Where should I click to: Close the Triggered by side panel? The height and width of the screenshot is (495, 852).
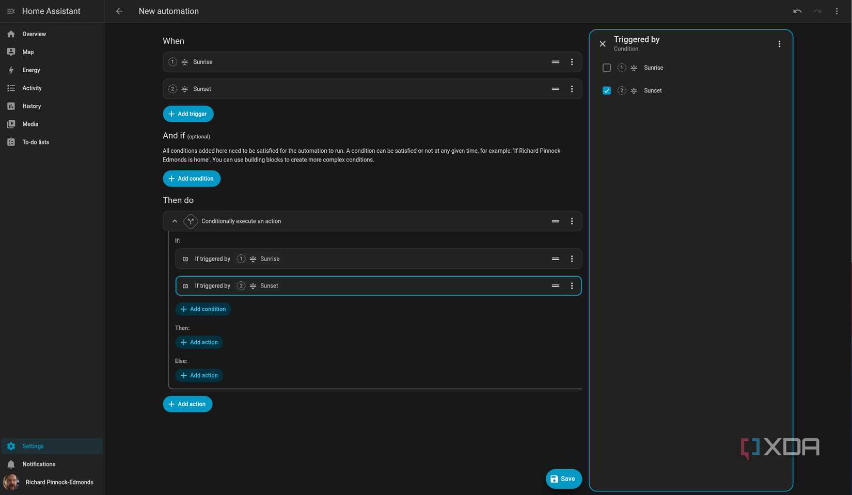click(603, 44)
